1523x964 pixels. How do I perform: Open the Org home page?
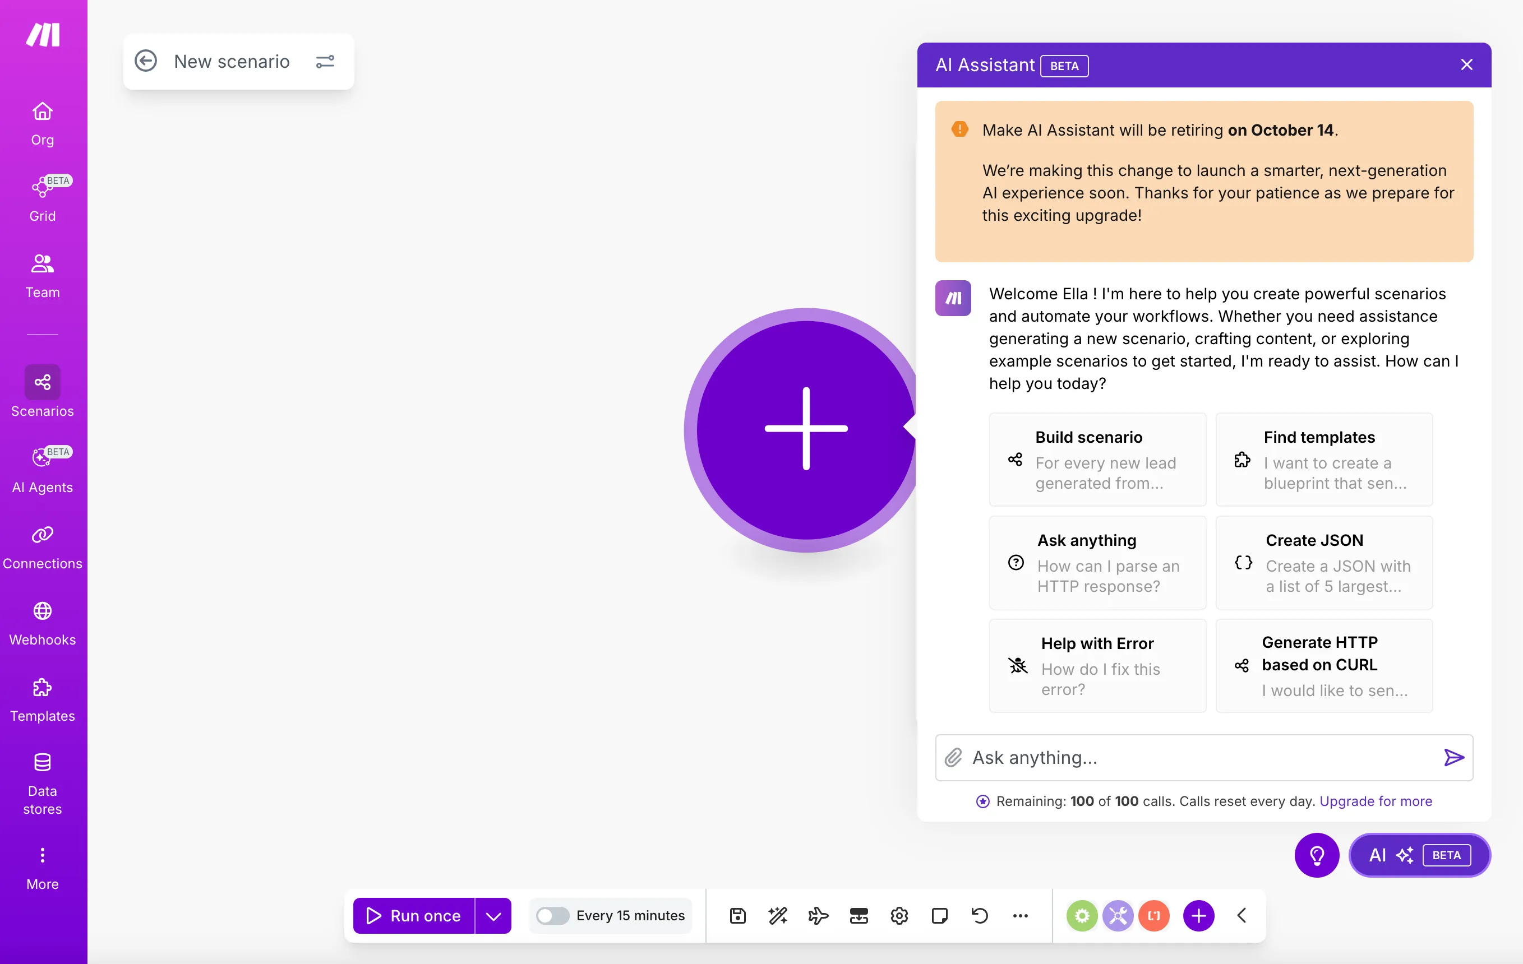pos(43,124)
